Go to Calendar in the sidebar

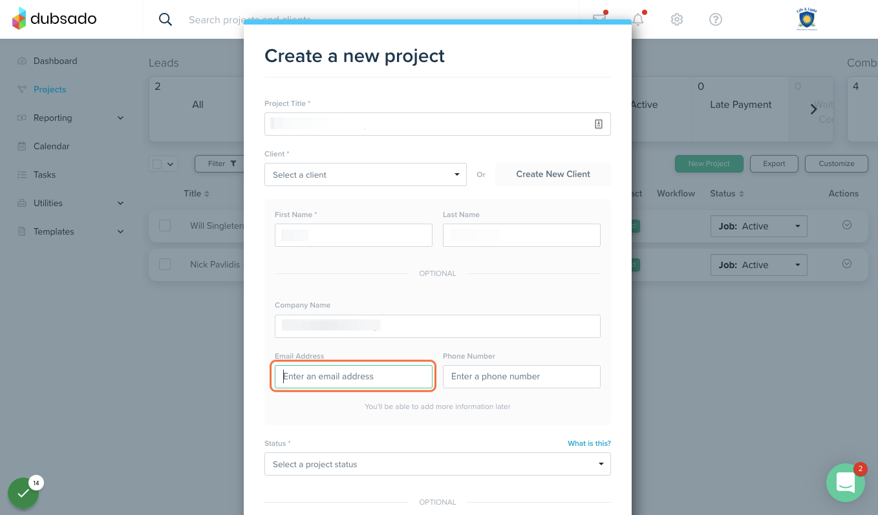pyautogui.click(x=51, y=146)
